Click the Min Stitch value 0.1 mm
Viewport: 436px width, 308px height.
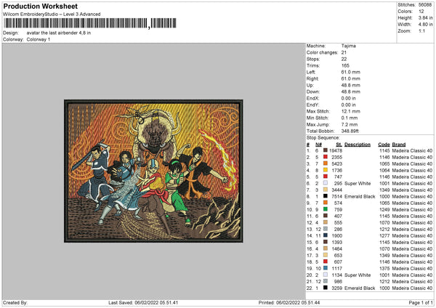pyautogui.click(x=350, y=118)
